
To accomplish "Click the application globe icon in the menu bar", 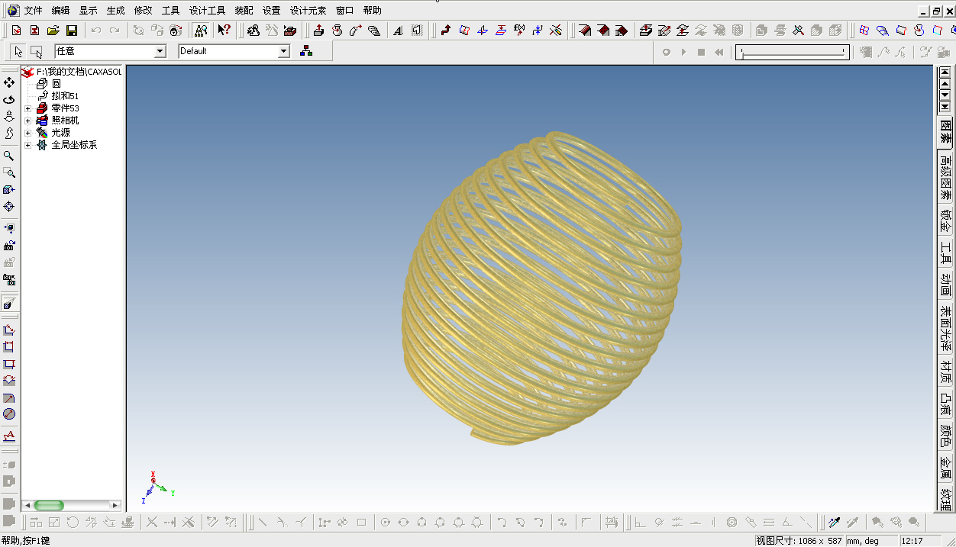I will point(12,11).
